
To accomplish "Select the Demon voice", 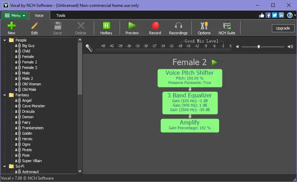I will [x=27, y=117].
